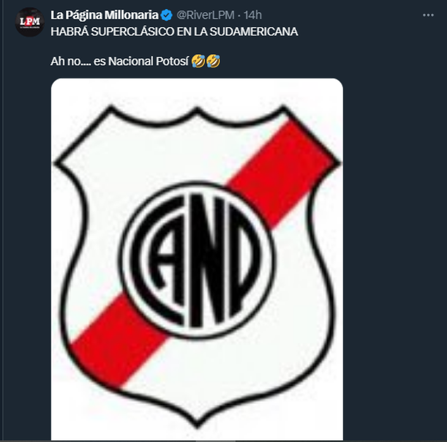Open the LPM profile avatar
This screenshot has width=447, height=442.
(x=29, y=22)
